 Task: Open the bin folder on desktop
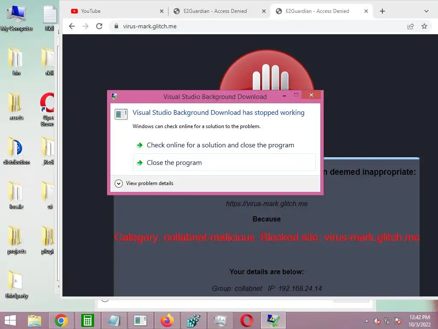tap(16, 62)
